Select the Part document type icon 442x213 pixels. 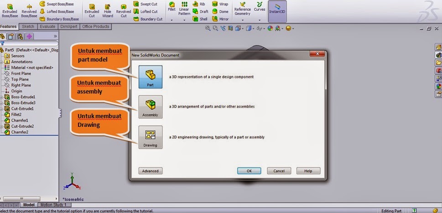pos(150,77)
